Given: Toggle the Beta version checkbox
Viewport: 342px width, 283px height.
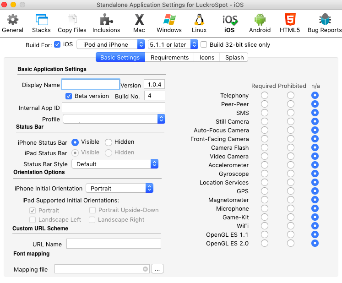Looking at the screenshot, I should point(69,96).
